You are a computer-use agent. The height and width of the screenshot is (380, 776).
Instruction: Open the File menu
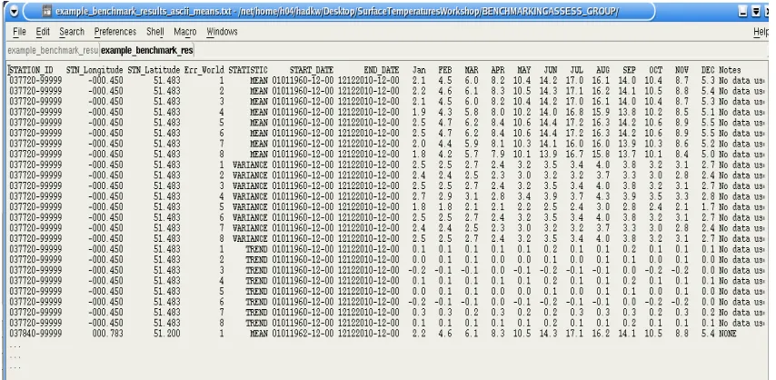pos(19,32)
